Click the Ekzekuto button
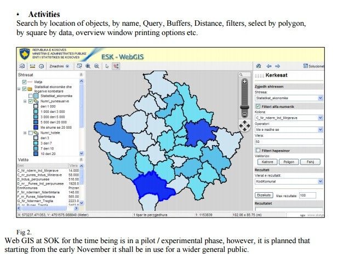349x259 pixels. [x=264, y=195]
